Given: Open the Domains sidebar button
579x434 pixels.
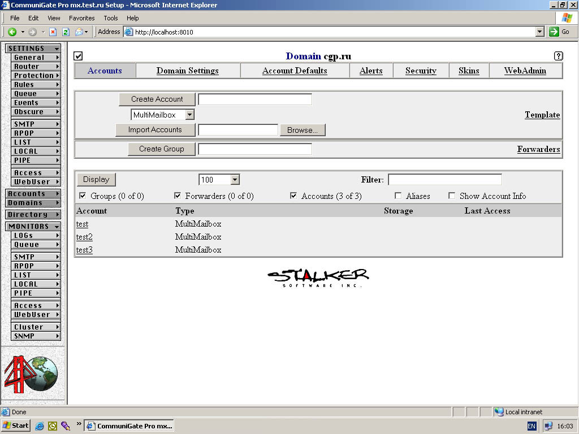Looking at the screenshot, I should tap(33, 203).
